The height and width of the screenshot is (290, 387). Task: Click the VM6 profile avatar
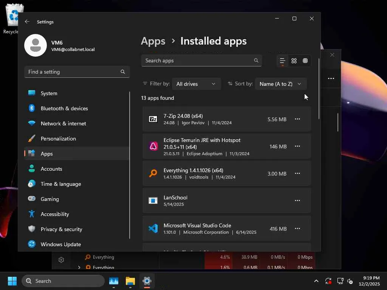click(36, 45)
